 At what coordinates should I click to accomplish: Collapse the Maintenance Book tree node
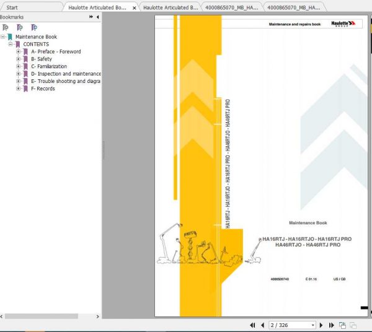click(x=2, y=37)
